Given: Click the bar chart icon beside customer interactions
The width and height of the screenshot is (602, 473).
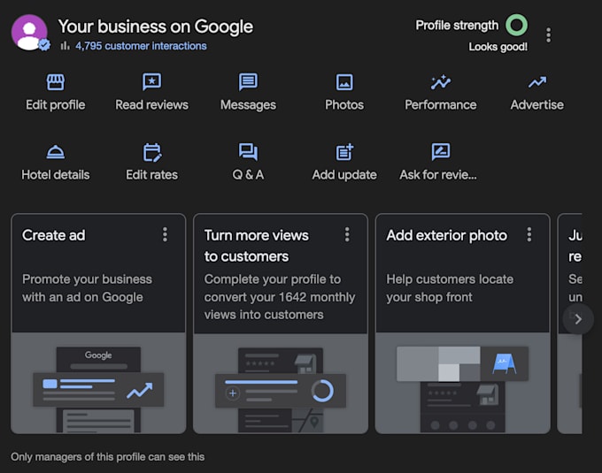Looking at the screenshot, I should click(66, 46).
